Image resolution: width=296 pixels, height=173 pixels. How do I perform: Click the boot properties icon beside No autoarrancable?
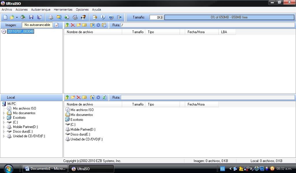(57, 25)
